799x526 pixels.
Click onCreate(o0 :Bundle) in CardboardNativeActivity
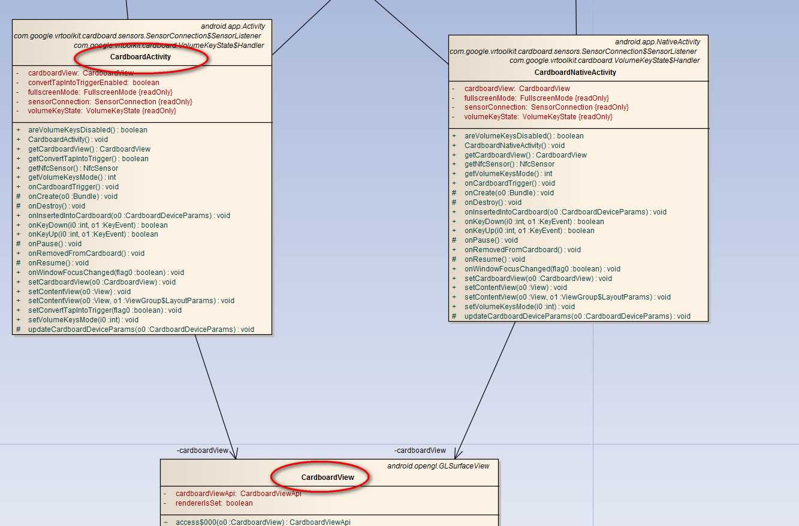tap(509, 193)
